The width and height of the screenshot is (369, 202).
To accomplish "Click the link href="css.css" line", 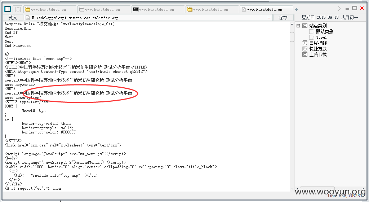I will click(63, 145).
